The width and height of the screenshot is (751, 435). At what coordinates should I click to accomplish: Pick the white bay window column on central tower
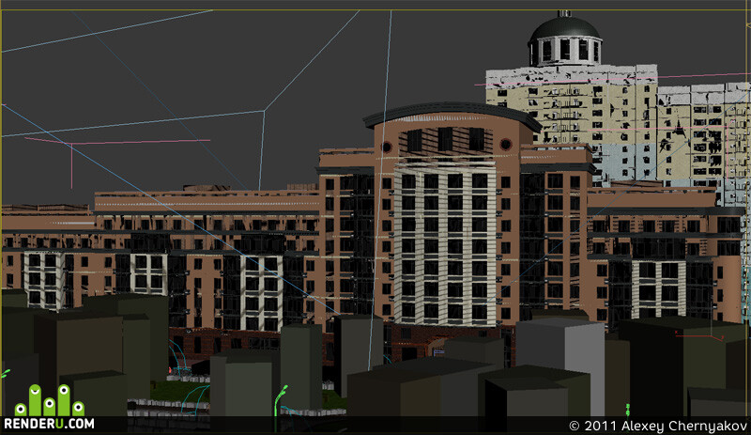click(445, 244)
